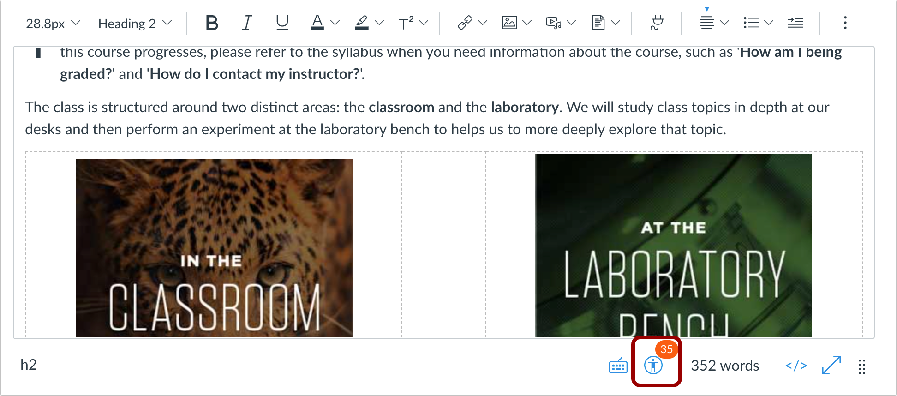Viewport: 897px width, 396px height.
Task: Click the h2 element path label
Action: [x=29, y=365]
